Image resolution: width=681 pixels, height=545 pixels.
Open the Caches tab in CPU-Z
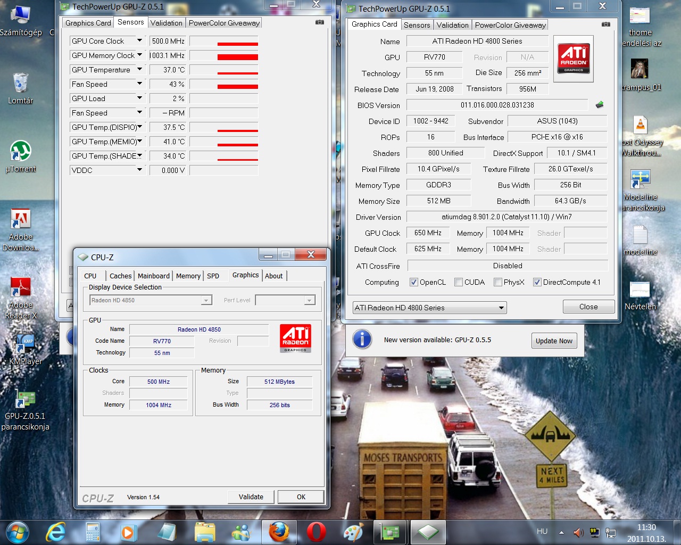pos(120,276)
